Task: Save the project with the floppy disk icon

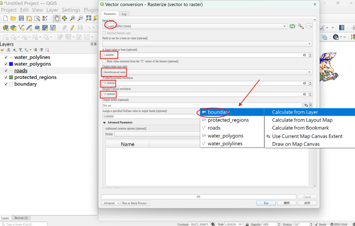Action: (x=21, y=18)
